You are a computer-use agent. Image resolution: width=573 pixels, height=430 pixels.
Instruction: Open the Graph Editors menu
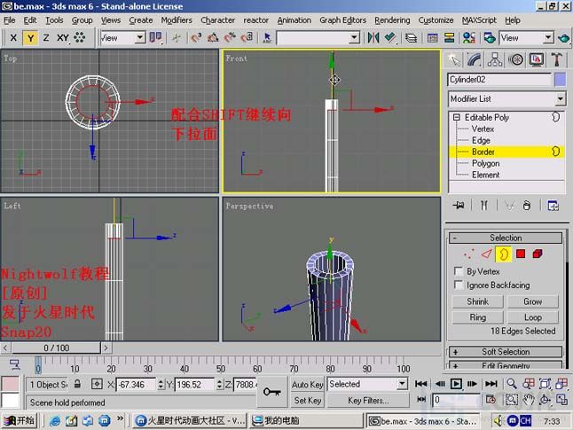[x=342, y=20]
